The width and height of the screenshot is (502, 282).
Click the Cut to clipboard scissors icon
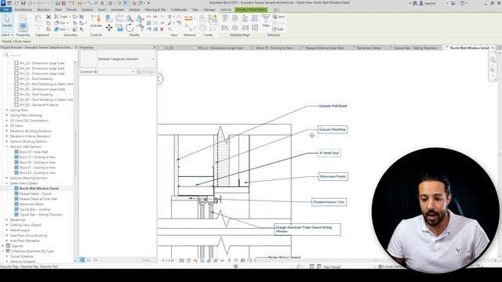click(49, 16)
